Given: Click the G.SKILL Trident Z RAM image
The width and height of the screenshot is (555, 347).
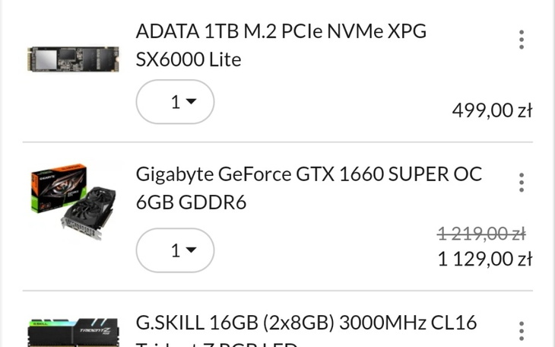Looking at the screenshot, I should 73,333.
